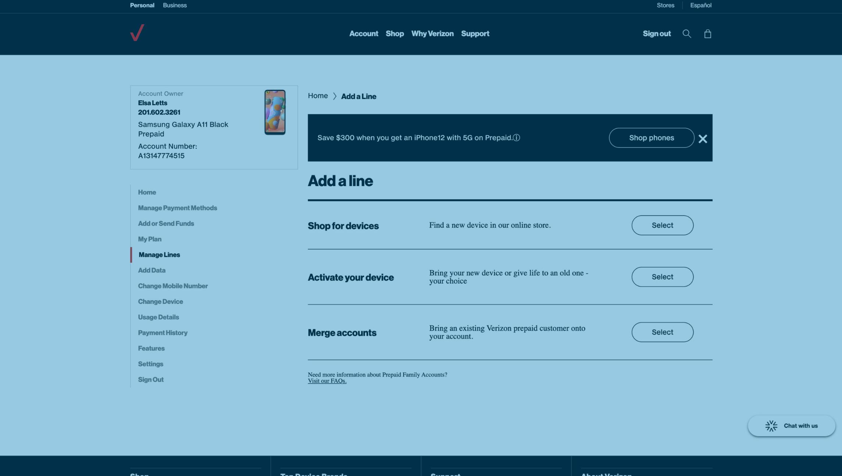Open the Account menu
Viewport: 842px width, 476px height.
363,33
